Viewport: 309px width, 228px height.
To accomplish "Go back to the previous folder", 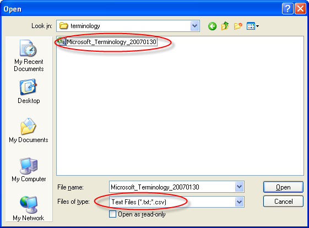I will pos(212,26).
